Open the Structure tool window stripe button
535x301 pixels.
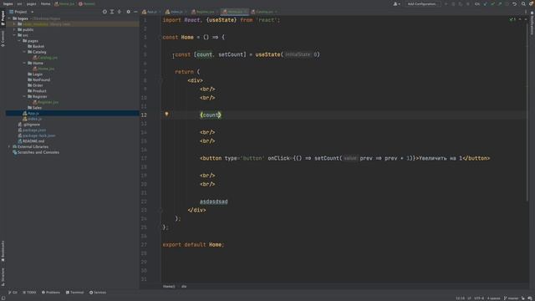3,277
